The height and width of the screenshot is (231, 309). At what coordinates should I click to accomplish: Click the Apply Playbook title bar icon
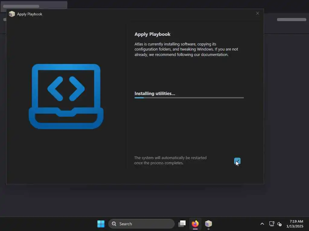(x=12, y=14)
